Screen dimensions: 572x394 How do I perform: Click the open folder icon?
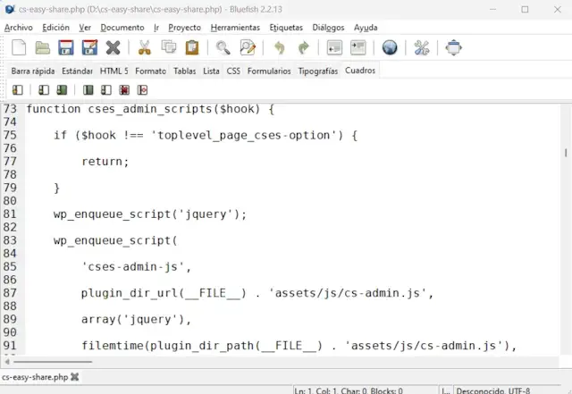[42, 47]
